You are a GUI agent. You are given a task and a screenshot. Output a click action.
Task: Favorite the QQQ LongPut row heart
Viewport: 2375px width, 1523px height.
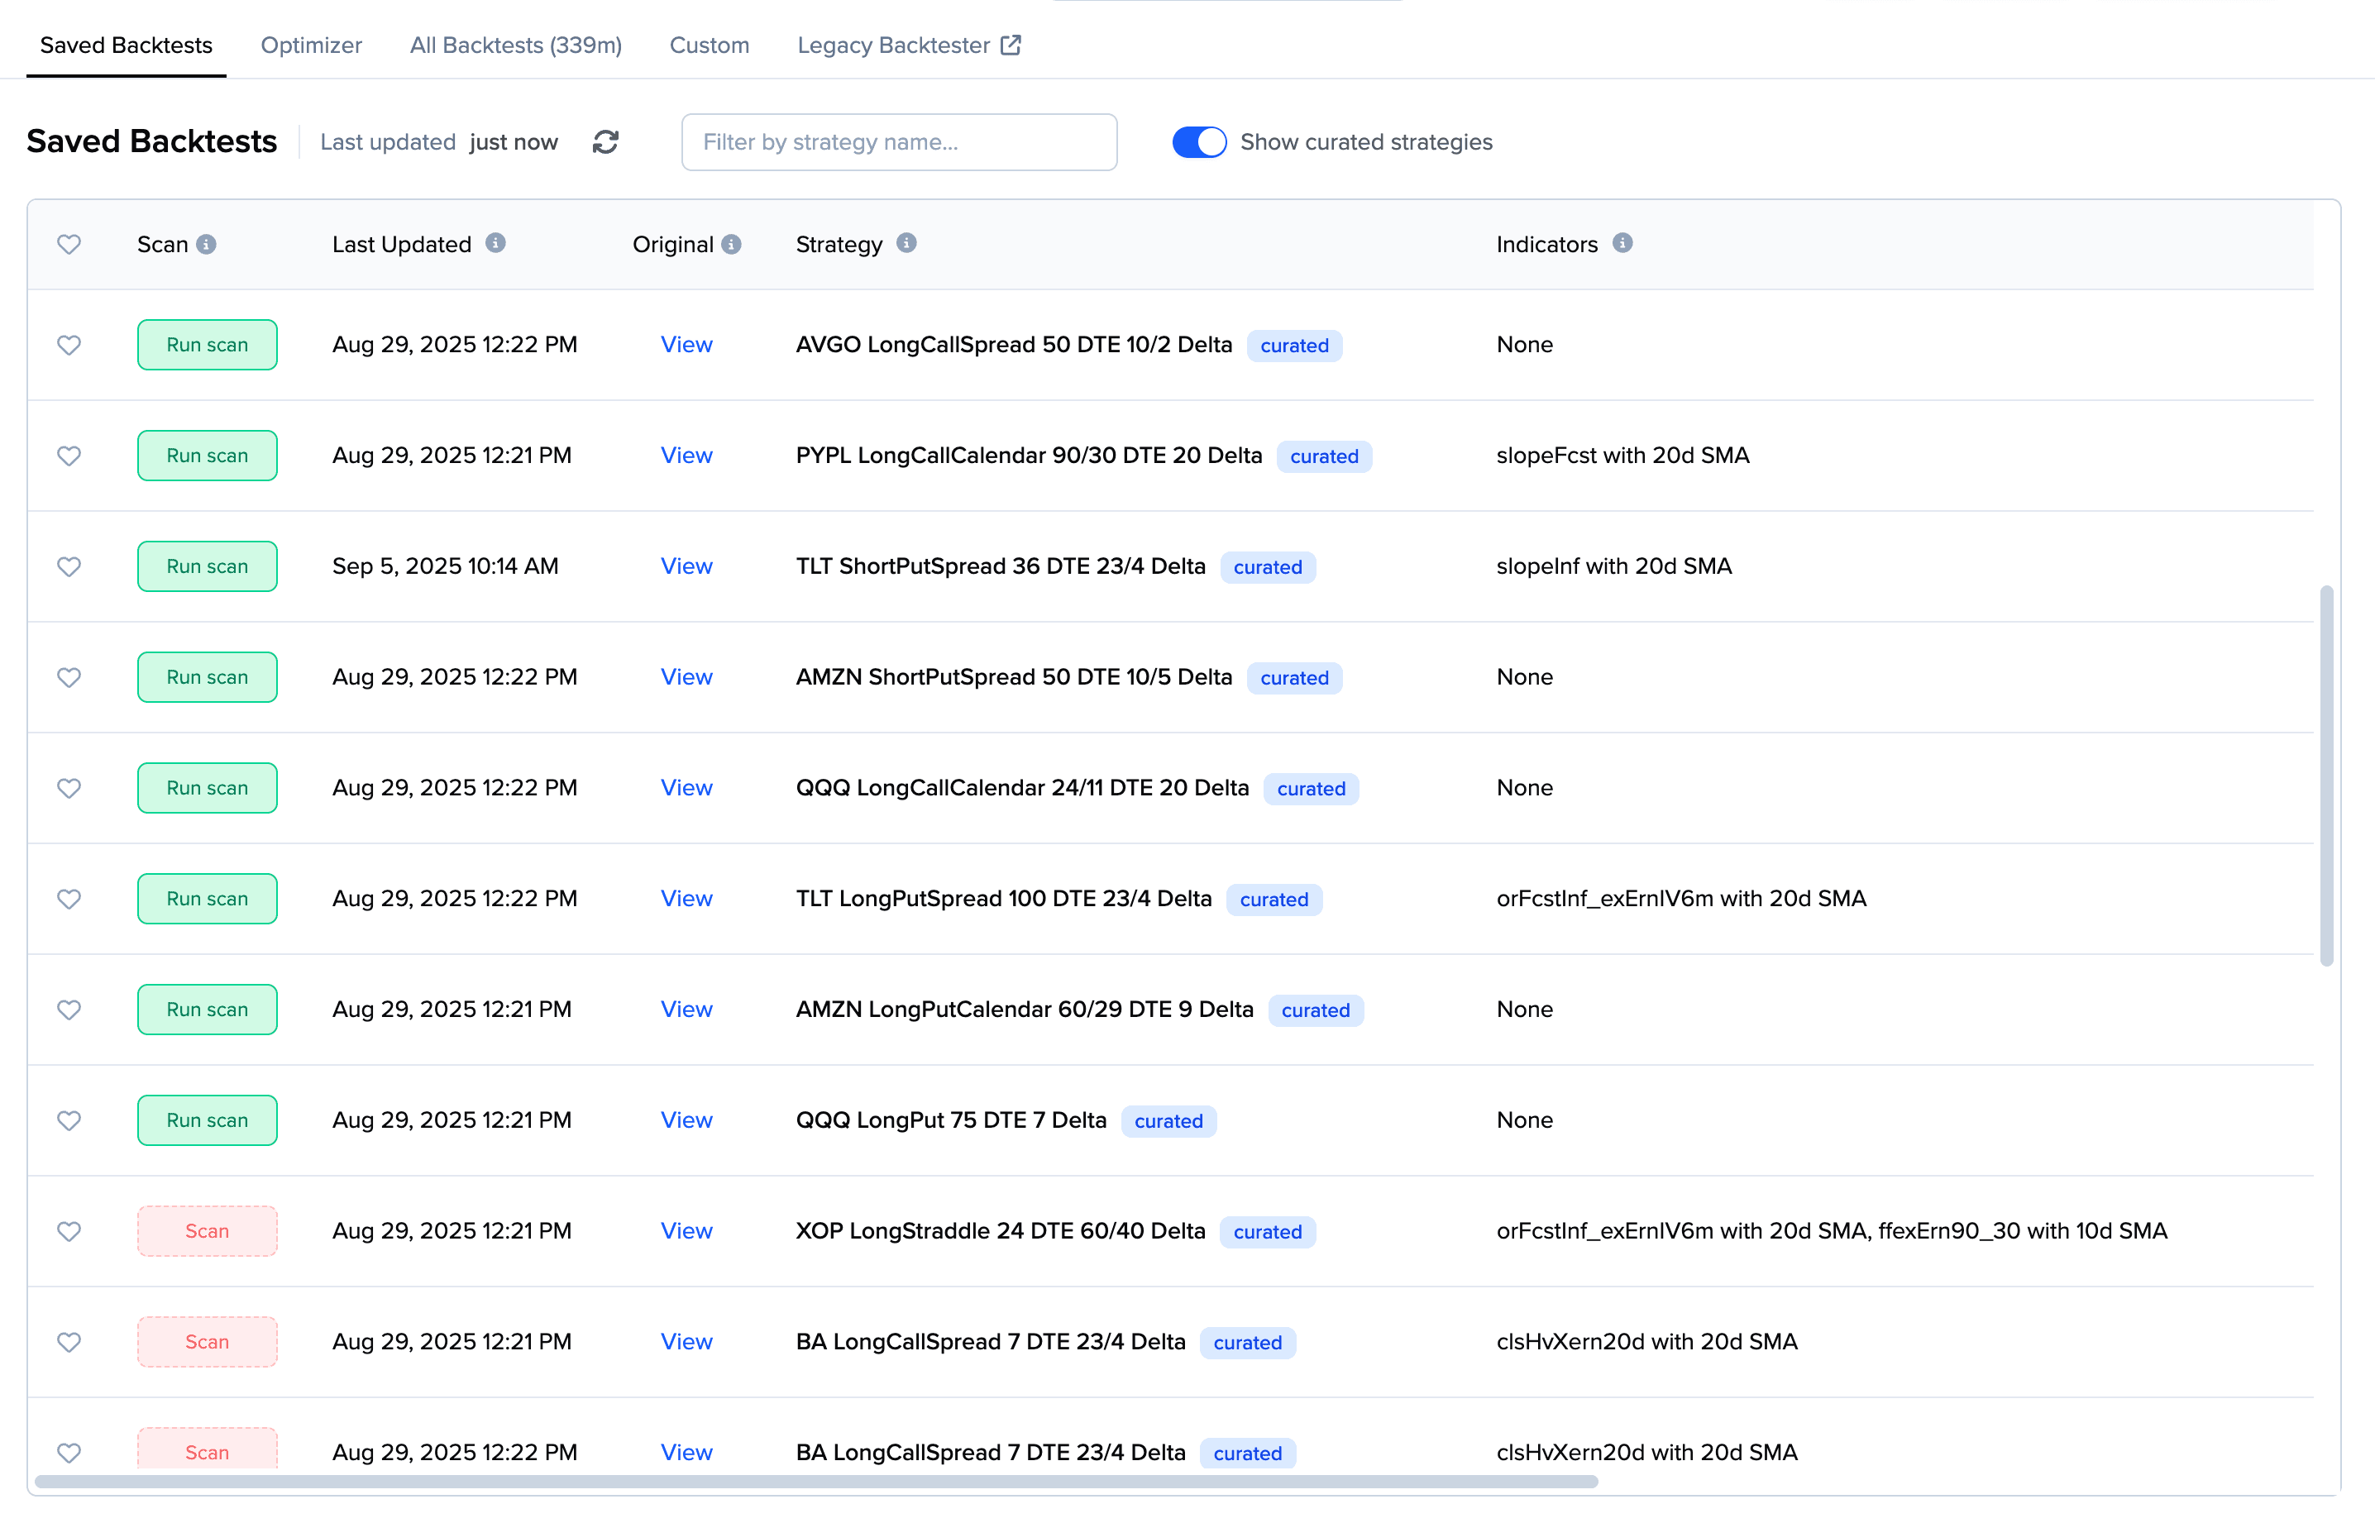click(x=69, y=1120)
